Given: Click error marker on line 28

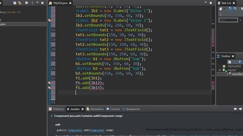Looking at the screenshot, I should [50, 88].
